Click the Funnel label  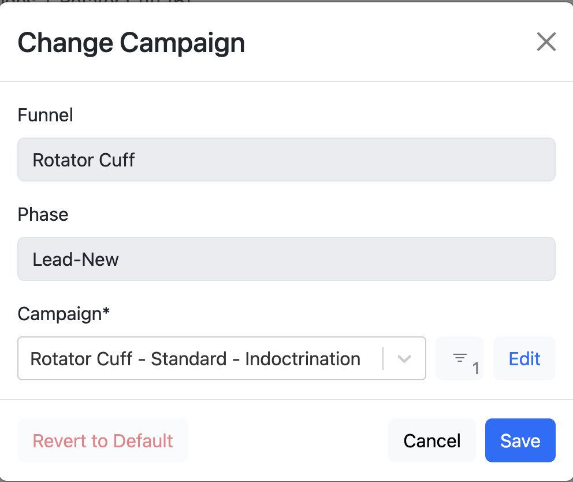45,115
